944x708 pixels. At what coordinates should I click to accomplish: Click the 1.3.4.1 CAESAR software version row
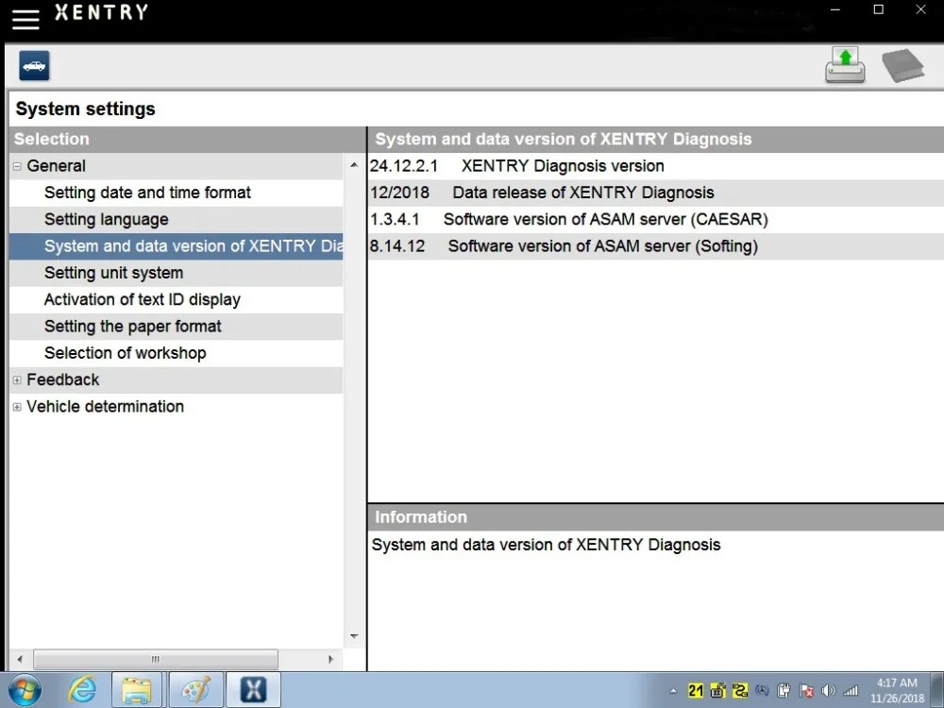coord(656,219)
